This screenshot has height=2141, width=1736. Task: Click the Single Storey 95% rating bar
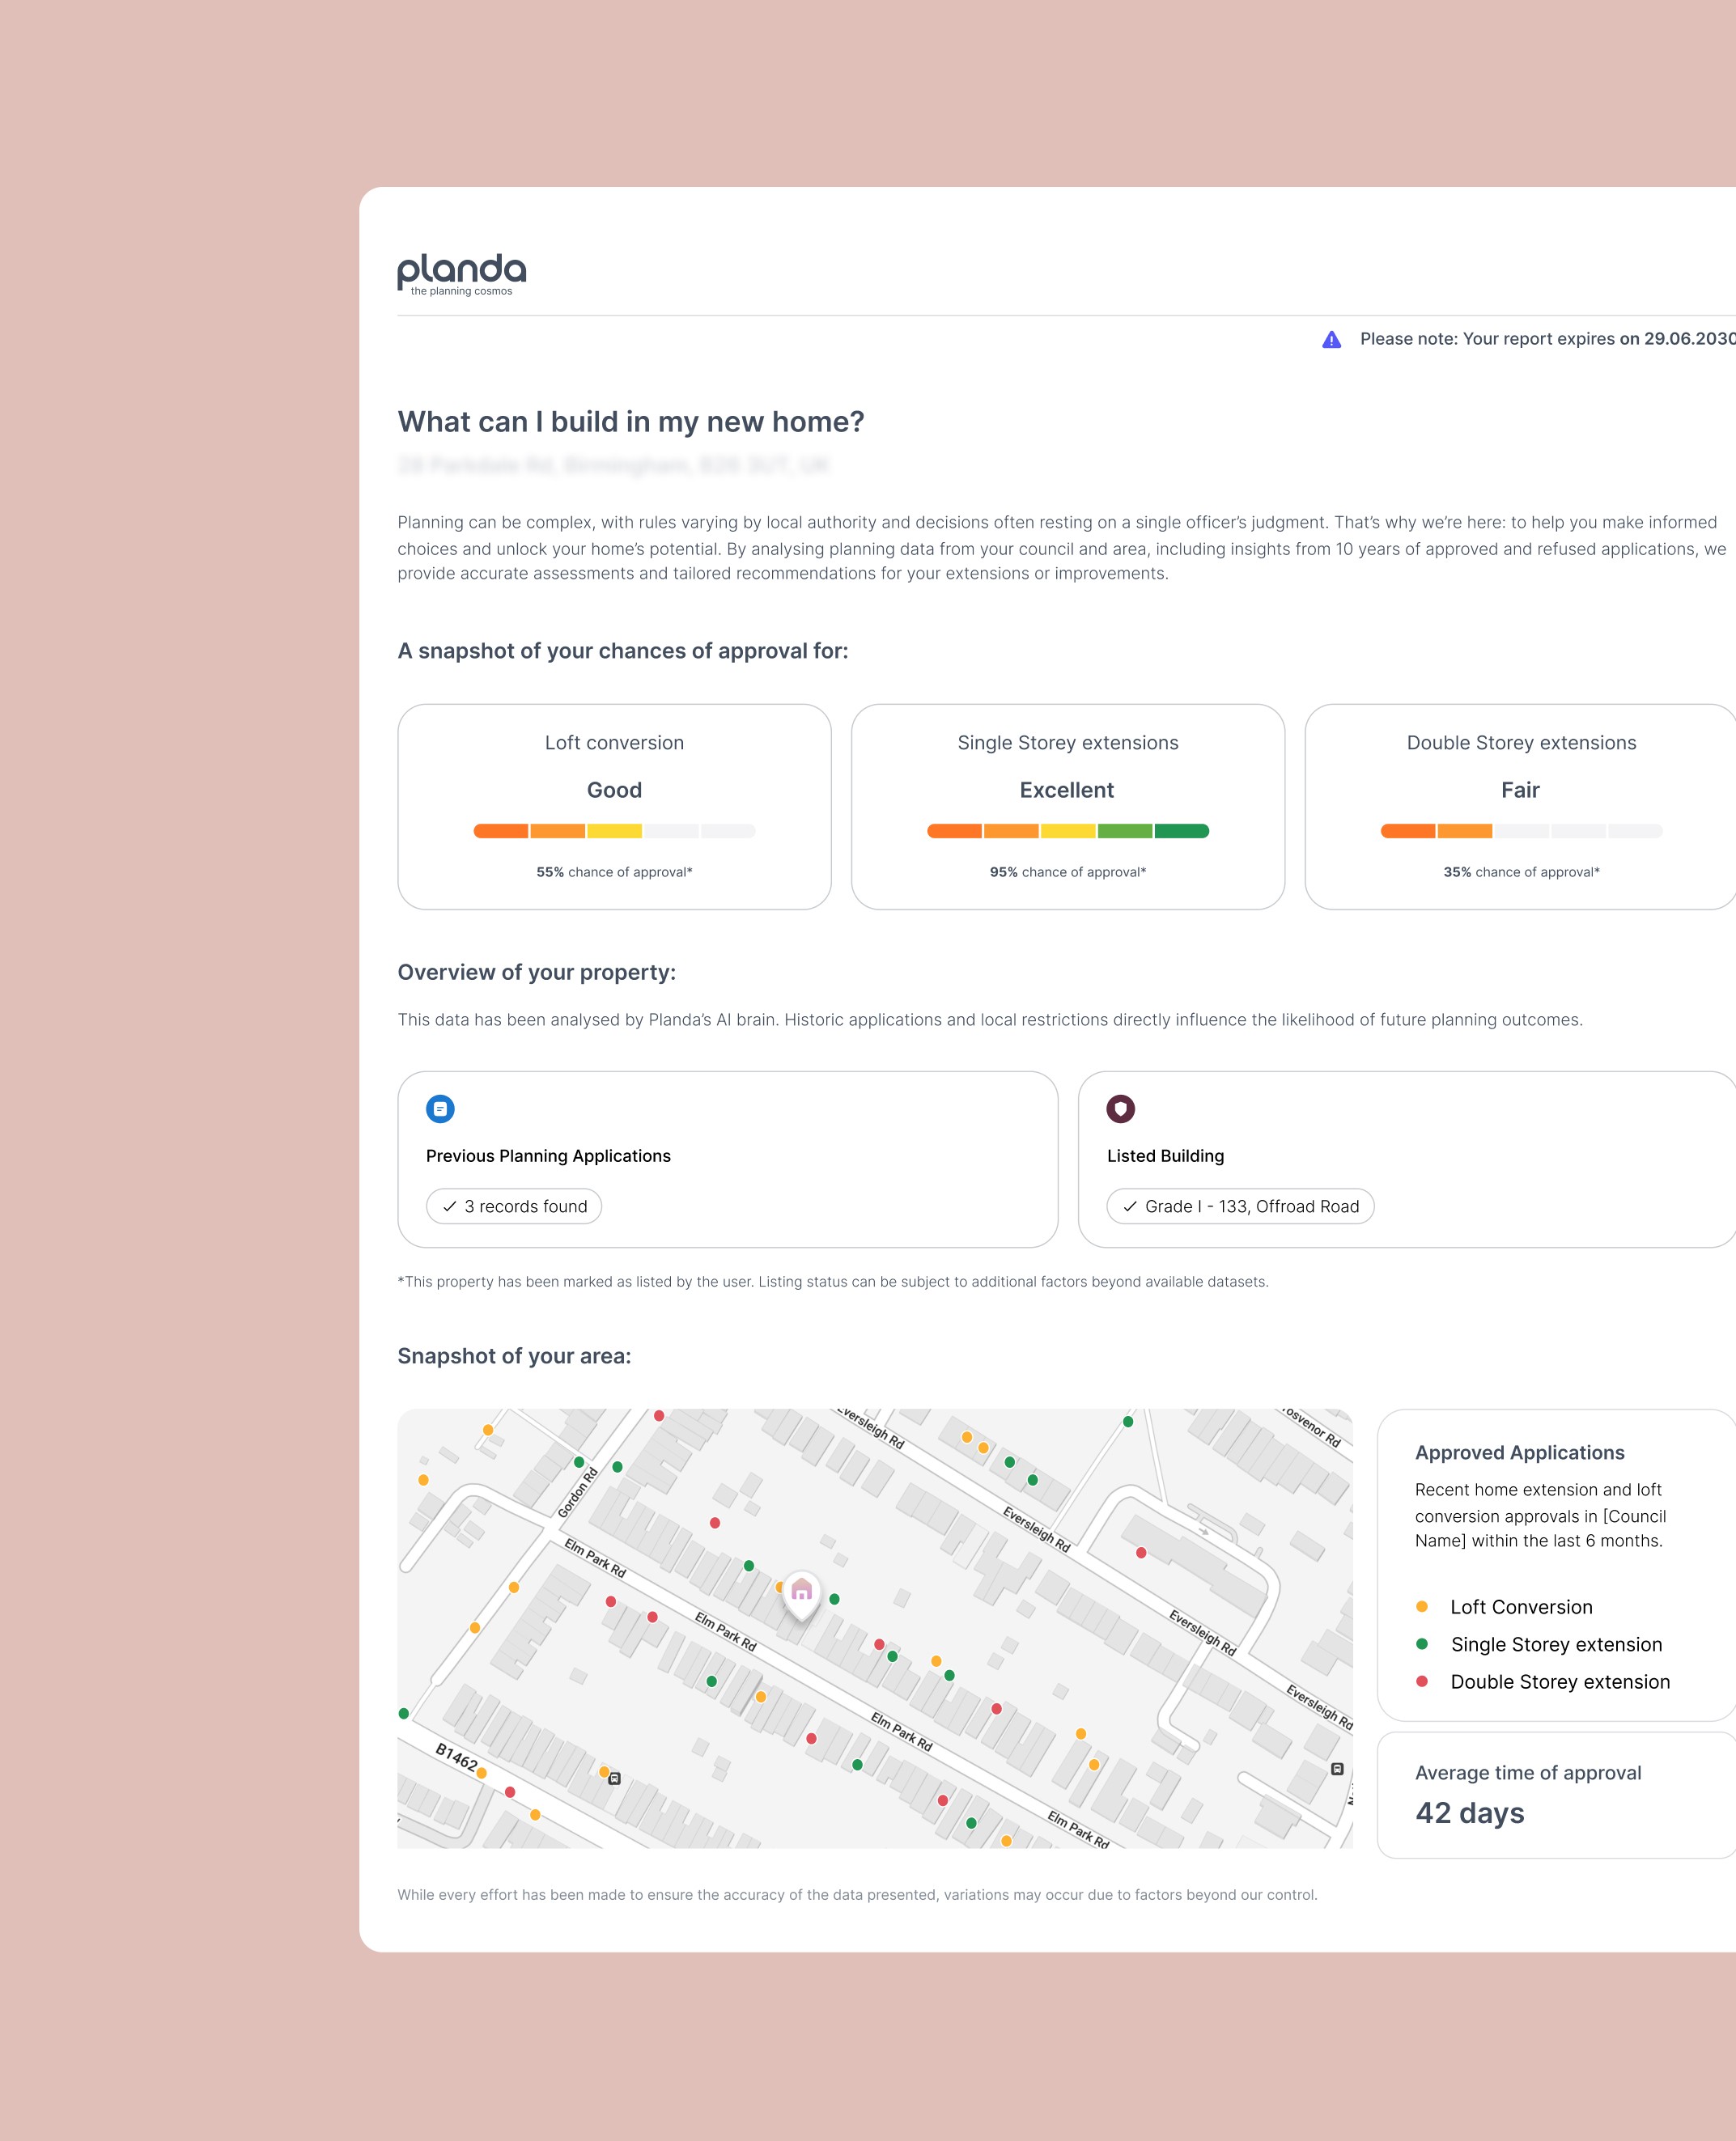click(x=1067, y=831)
